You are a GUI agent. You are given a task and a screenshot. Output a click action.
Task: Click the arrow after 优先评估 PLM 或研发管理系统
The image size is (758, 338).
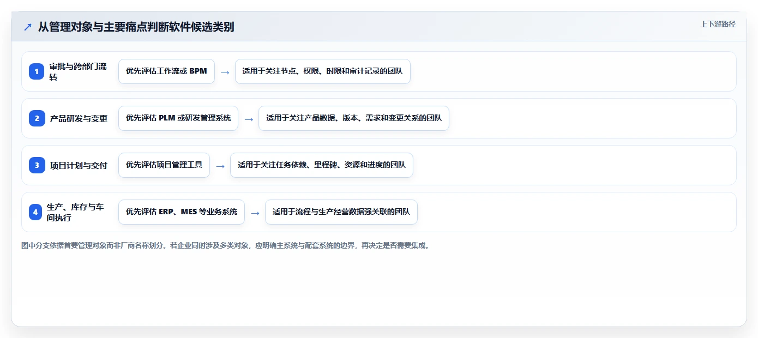point(249,119)
